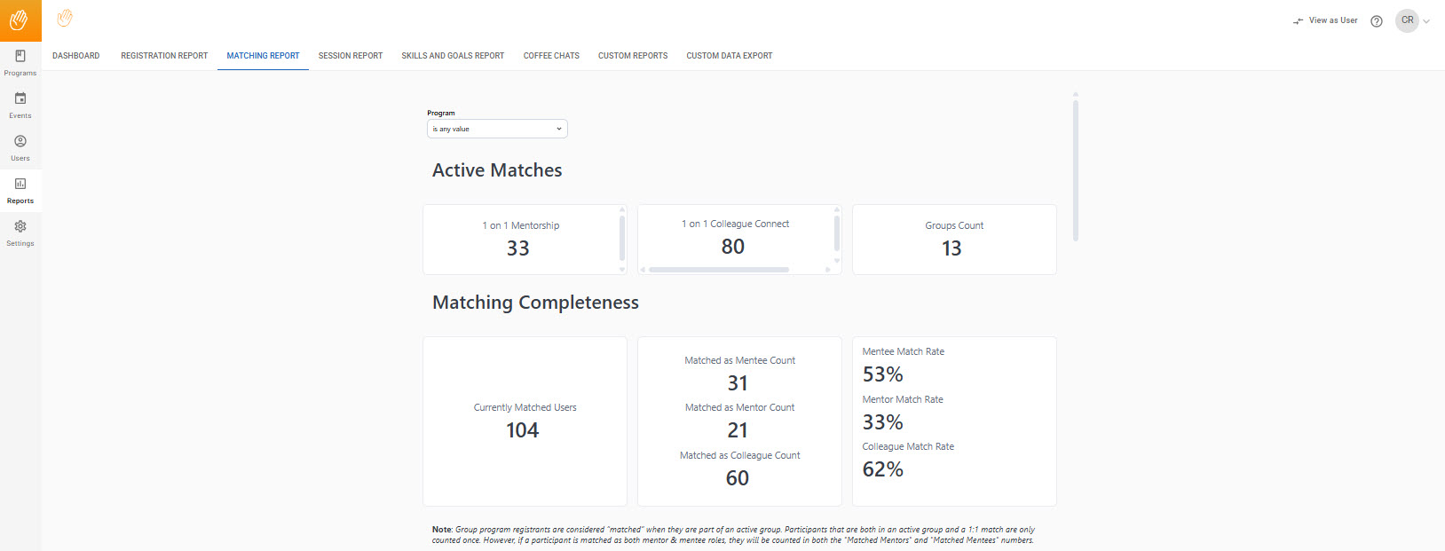This screenshot has width=1445, height=551.
Task: Open the CR user avatar menu
Action: pos(1407,20)
